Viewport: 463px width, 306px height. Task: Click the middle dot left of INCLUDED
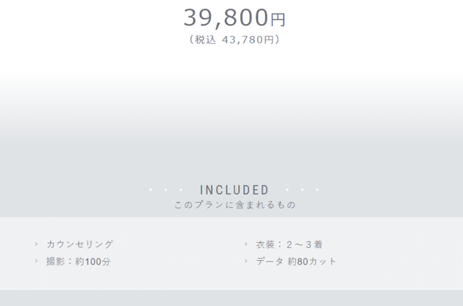tap(165, 190)
